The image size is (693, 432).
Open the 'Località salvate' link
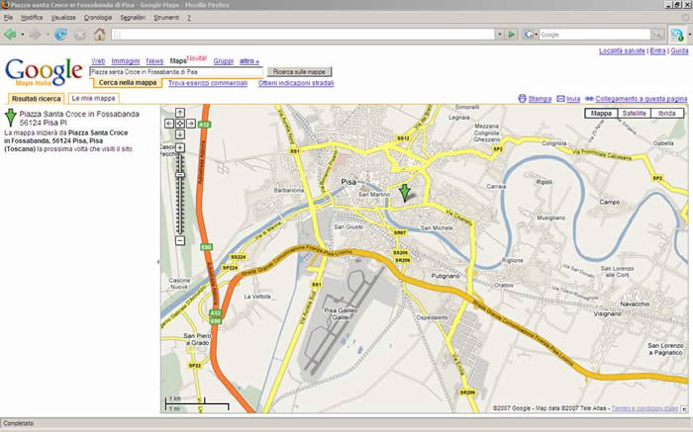(622, 50)
